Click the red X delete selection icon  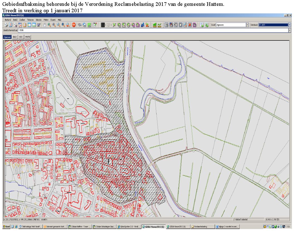coord(190,25)
